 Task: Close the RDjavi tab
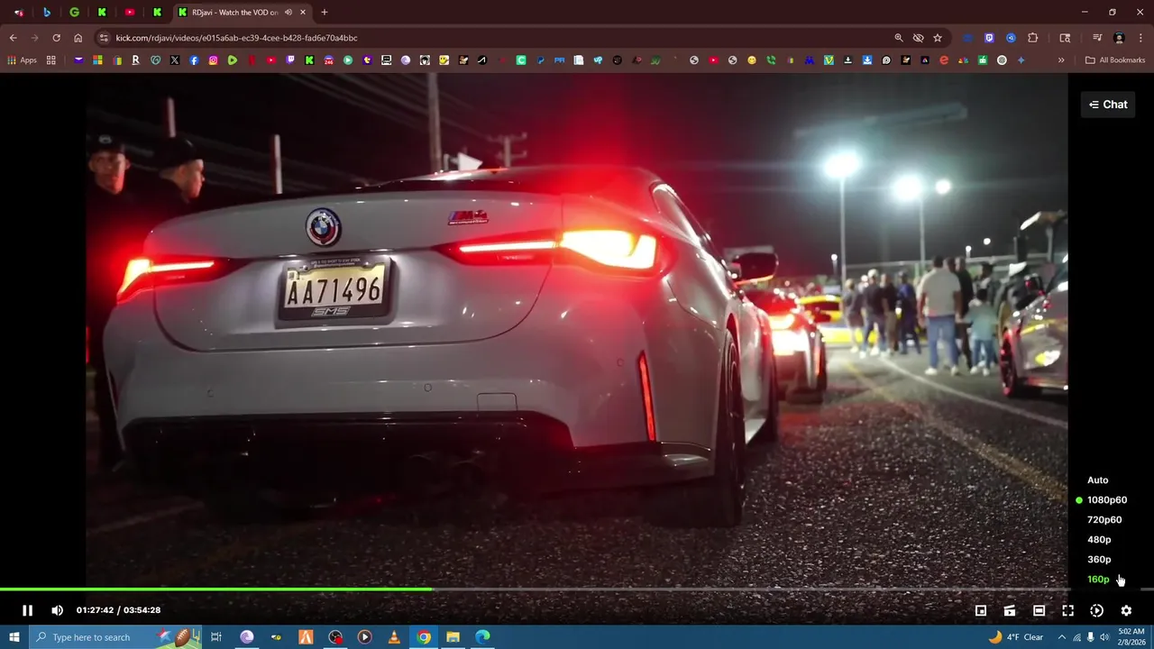coord(303,13)
